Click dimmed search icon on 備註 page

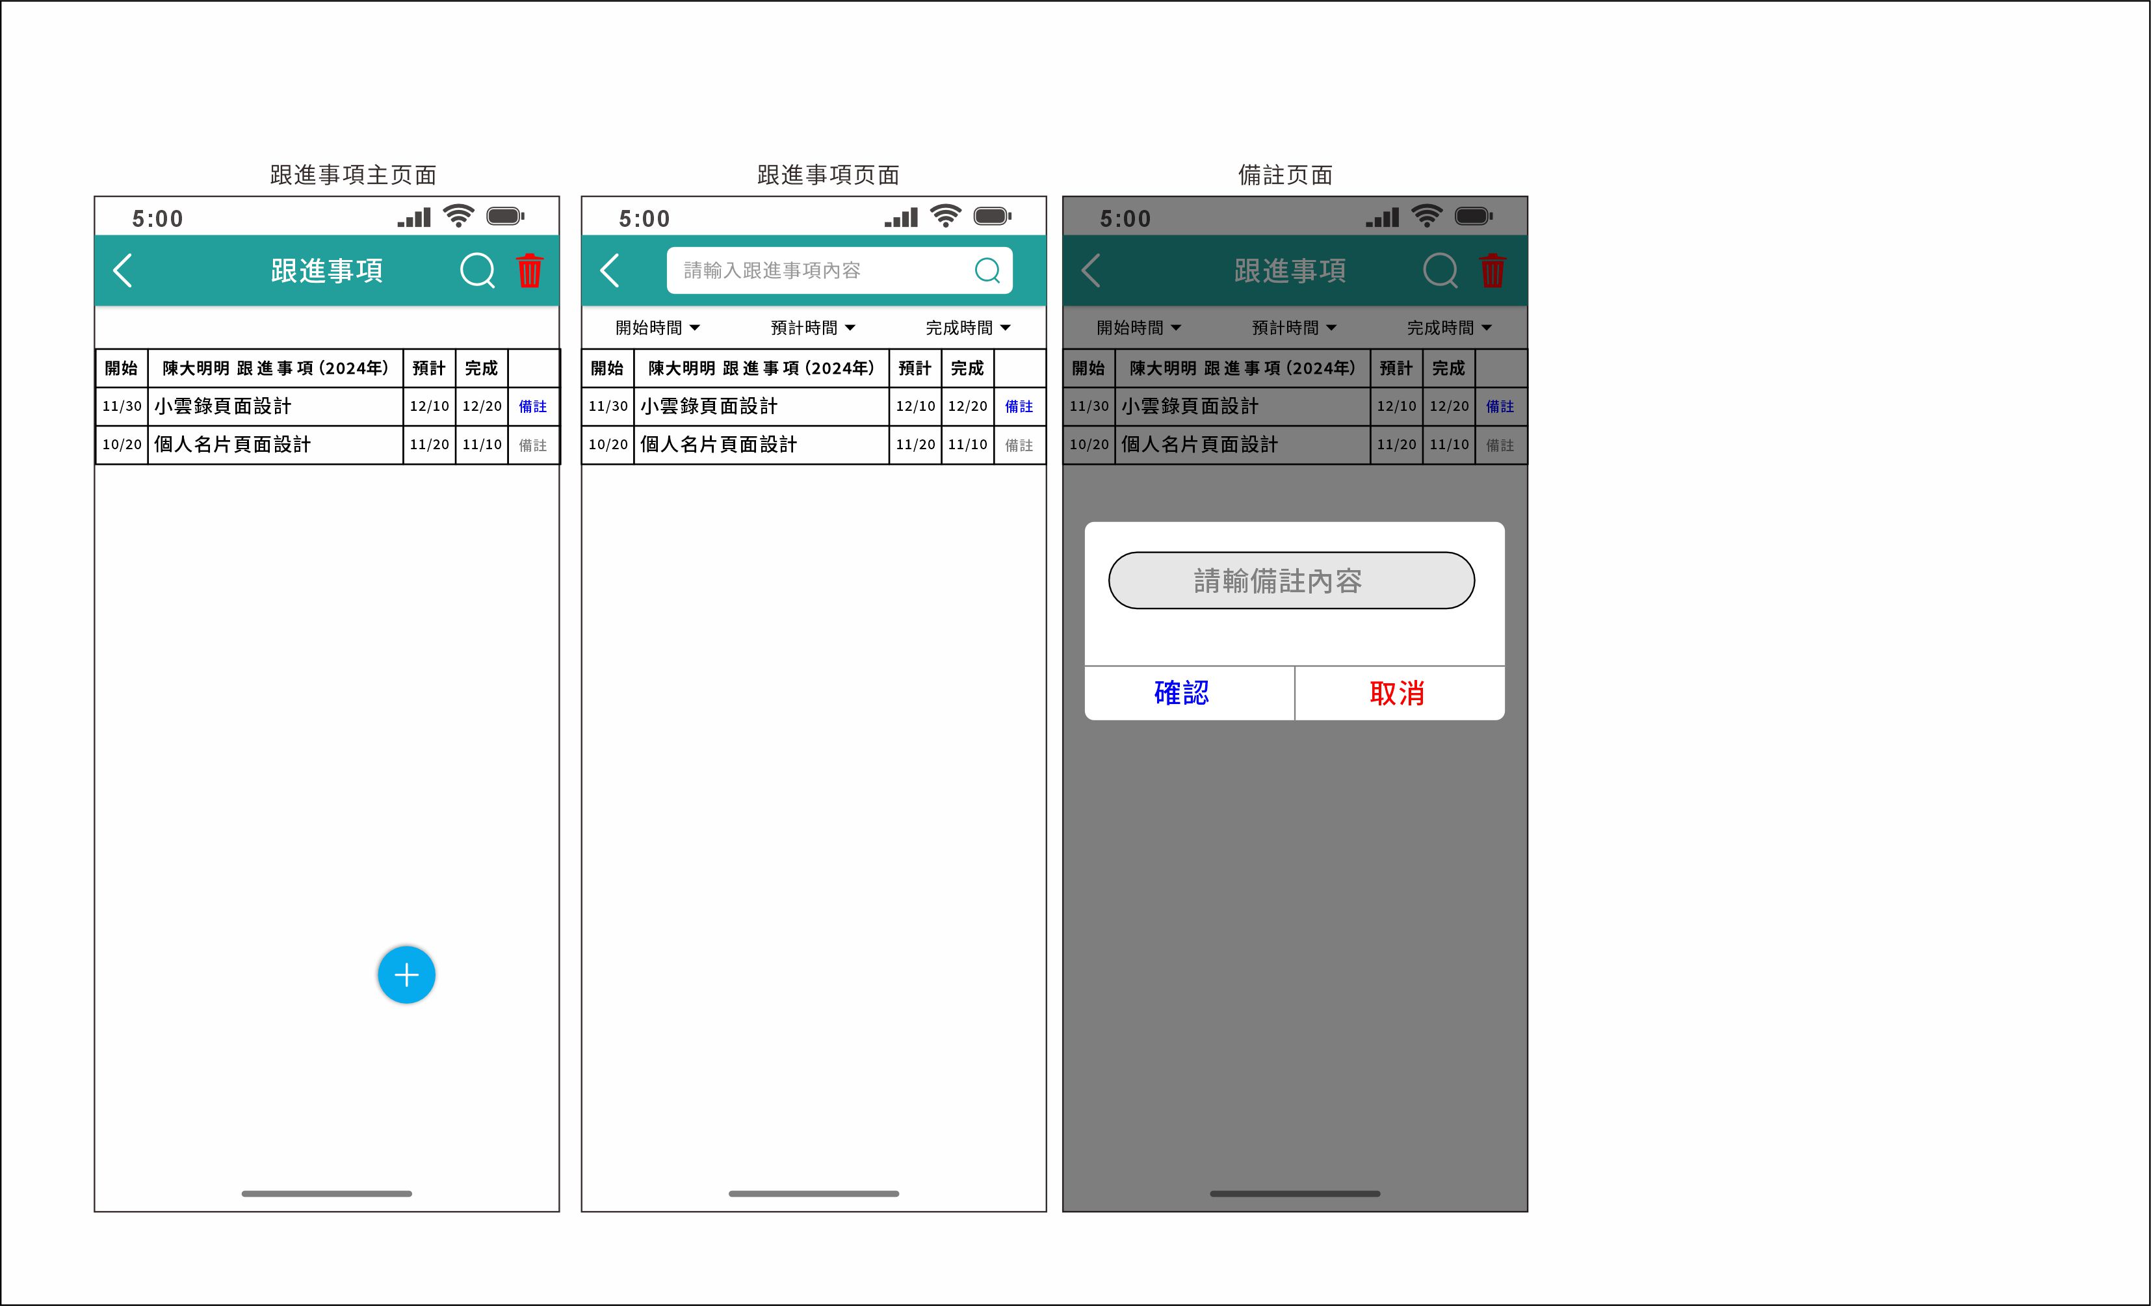[1440, 270]
